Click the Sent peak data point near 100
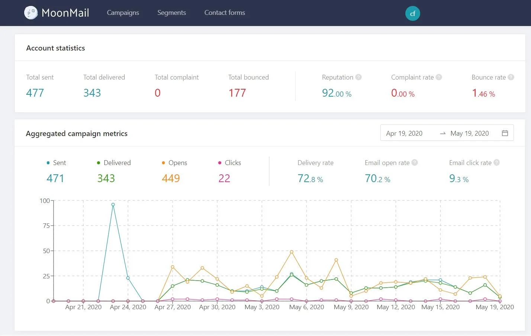The width and height of the screenshot is (531, 336). pos(113,204)
